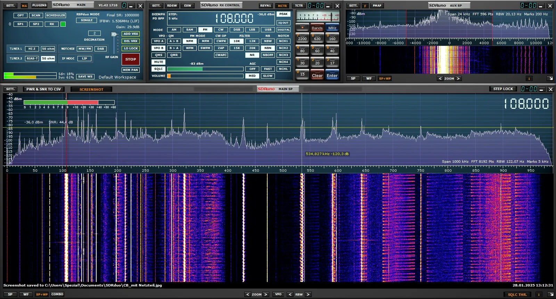Click the SAVE WS button

tap(85, 76)
